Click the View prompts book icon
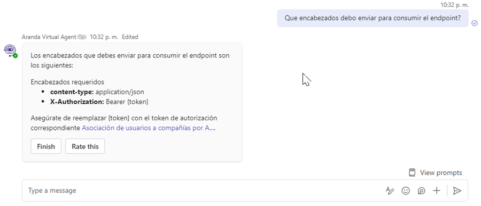Screen dimensions: 481x206 [x=412, y=172]
